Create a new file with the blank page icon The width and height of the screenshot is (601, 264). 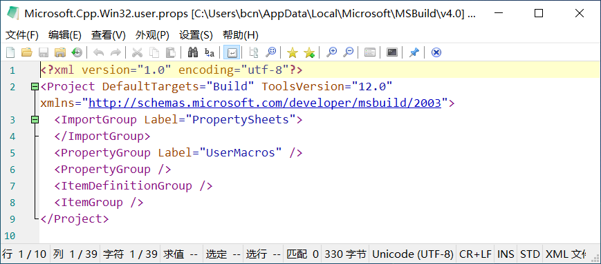point(10,52)
